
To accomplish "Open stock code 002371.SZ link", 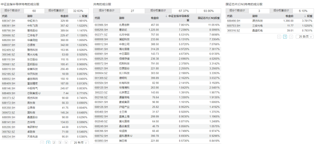I will pos(101,34).
